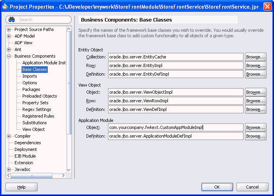Click View Object Row field
274x196 pixels.
(176, 101)
